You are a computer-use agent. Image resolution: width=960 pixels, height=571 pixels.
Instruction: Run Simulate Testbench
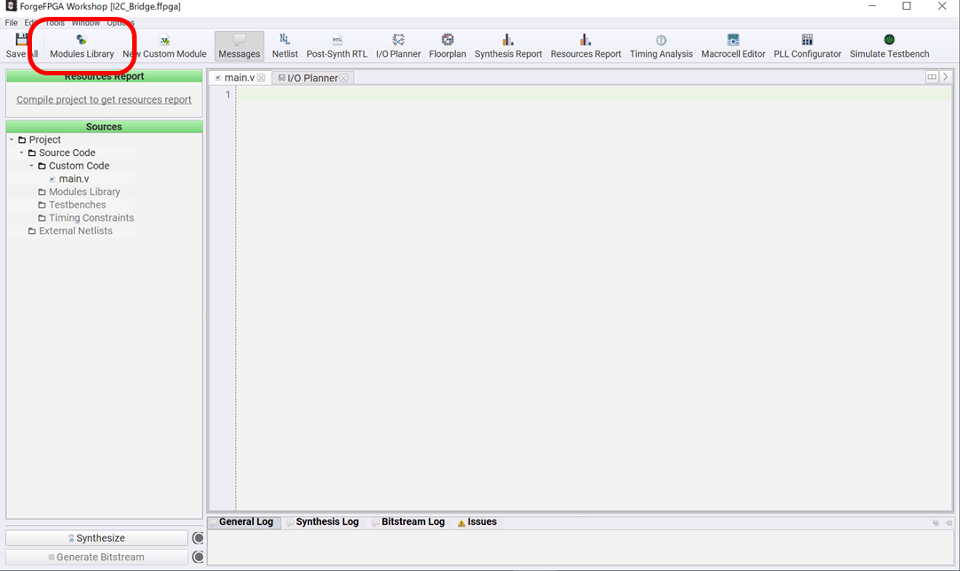pos(889,46)
